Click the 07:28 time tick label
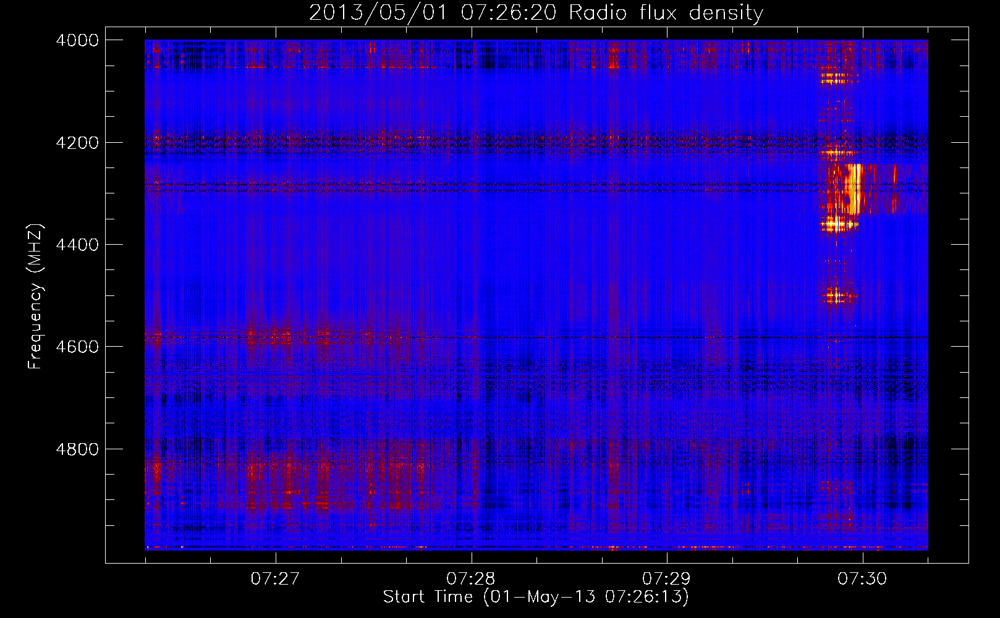 [x=471, y=578]
